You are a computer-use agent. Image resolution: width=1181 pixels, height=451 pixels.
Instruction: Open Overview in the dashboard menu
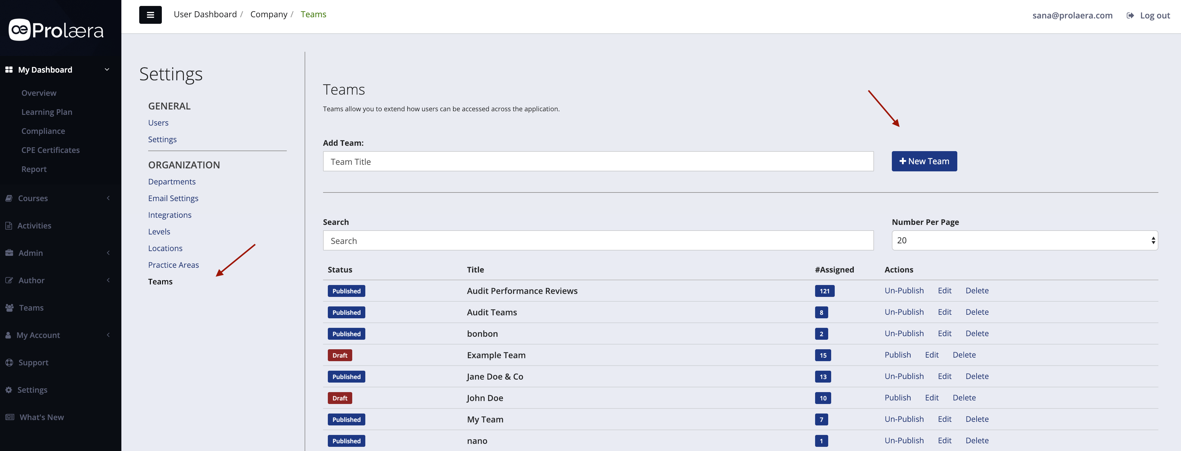(x=39, y=93)
